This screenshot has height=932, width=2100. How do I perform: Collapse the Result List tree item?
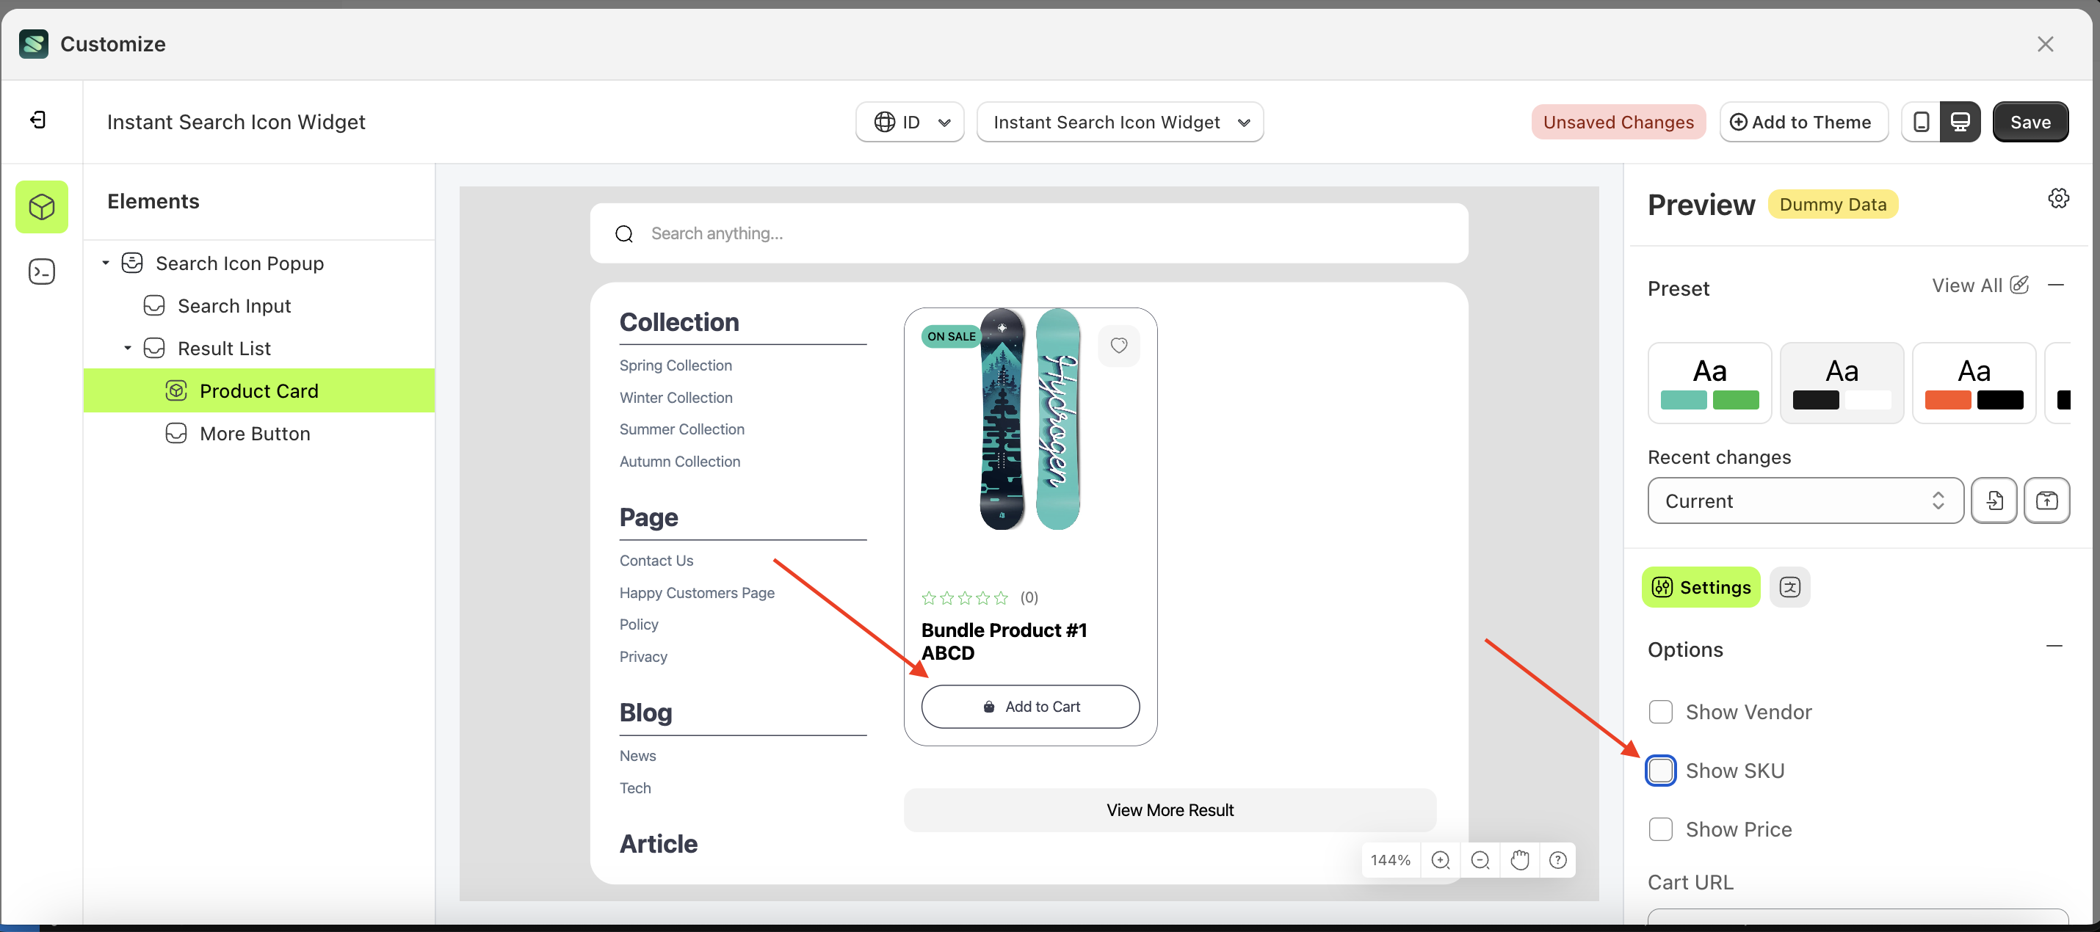[x=127, y=348]
